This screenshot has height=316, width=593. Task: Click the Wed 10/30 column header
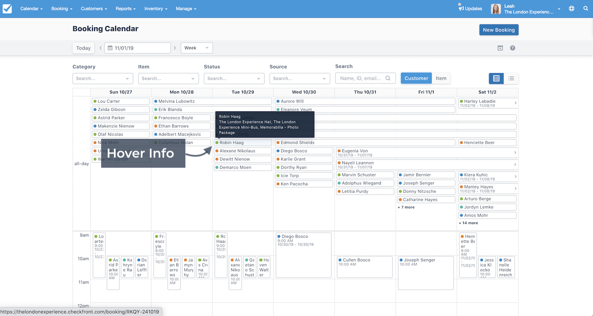[304, 92]
